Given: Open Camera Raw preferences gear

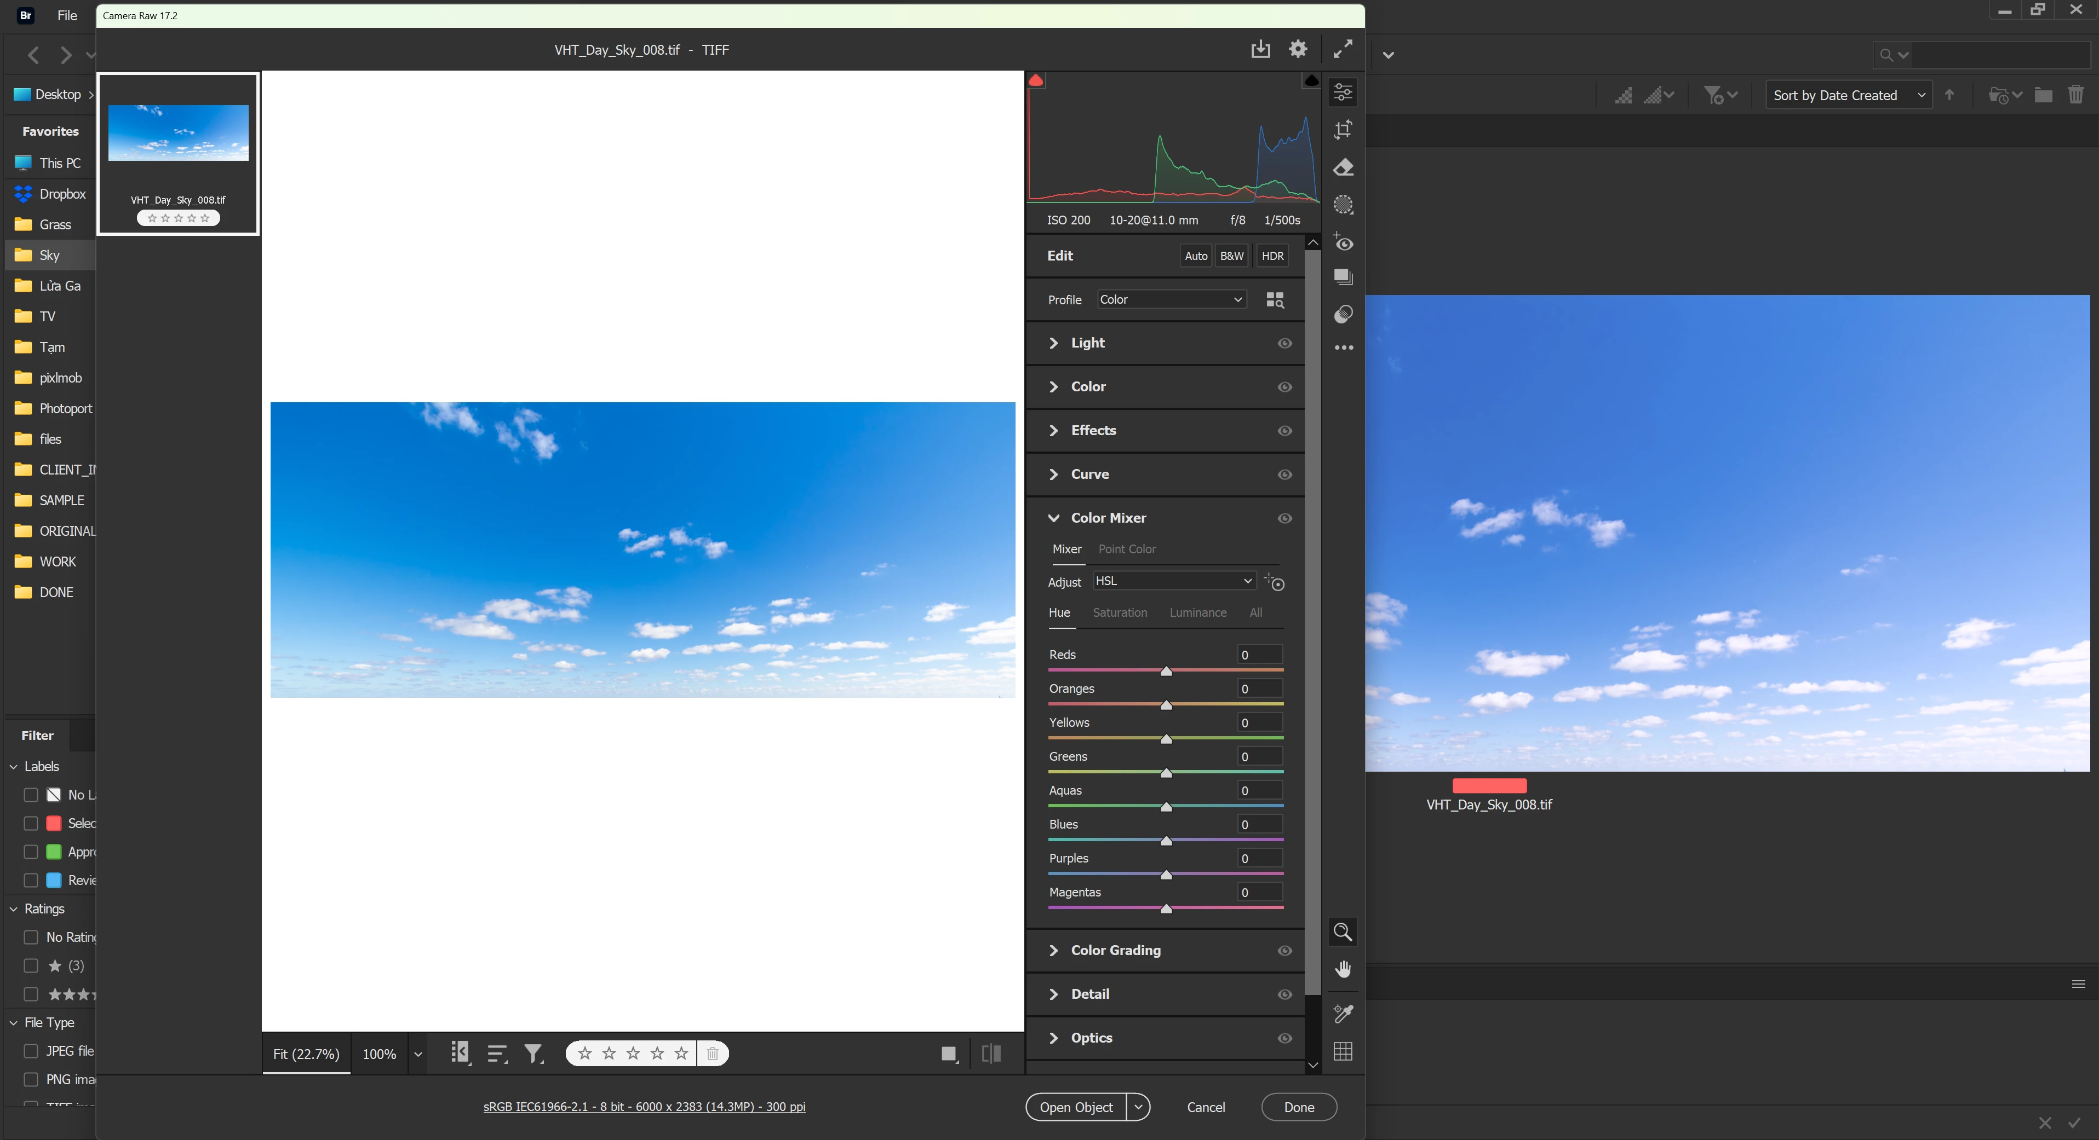Looking at the screenshot, I should tap(1298, 49).
